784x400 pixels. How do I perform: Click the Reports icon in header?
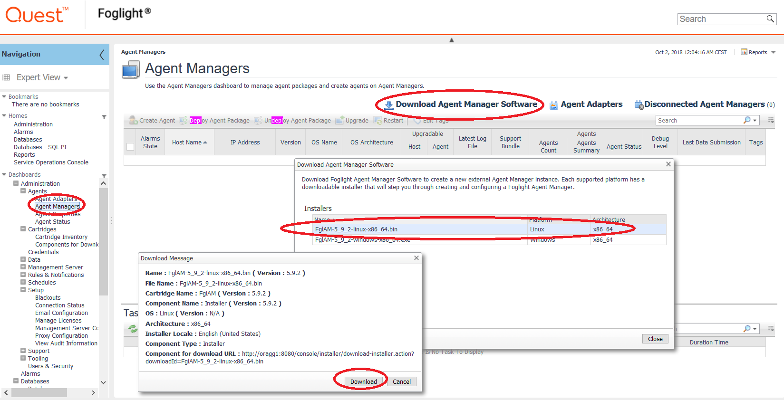click(744, 52)
